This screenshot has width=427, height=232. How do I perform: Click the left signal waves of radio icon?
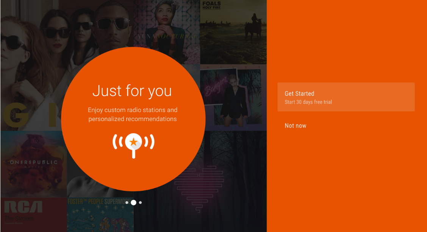117,142
